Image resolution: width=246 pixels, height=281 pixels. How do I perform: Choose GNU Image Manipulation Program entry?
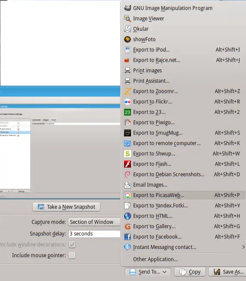click(x=184, y=8)
